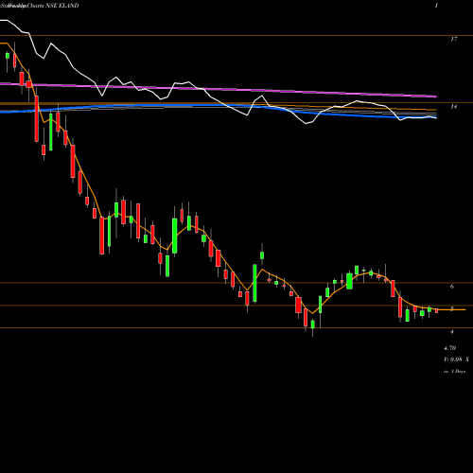Screen dimensions: 473x473
Task: Select the 5 price axis label
Action: pyautogui.click(x=452, y=308)
